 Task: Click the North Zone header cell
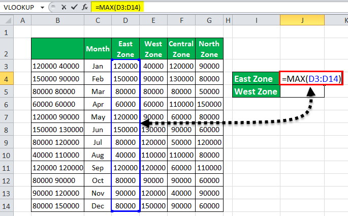coord(209,49)
